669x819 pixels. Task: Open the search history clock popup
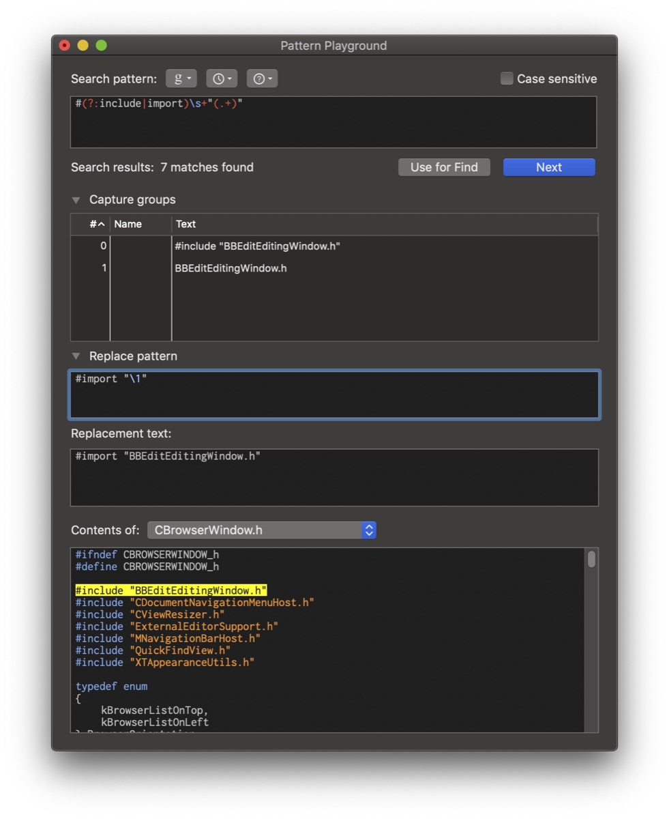point(222,78)
